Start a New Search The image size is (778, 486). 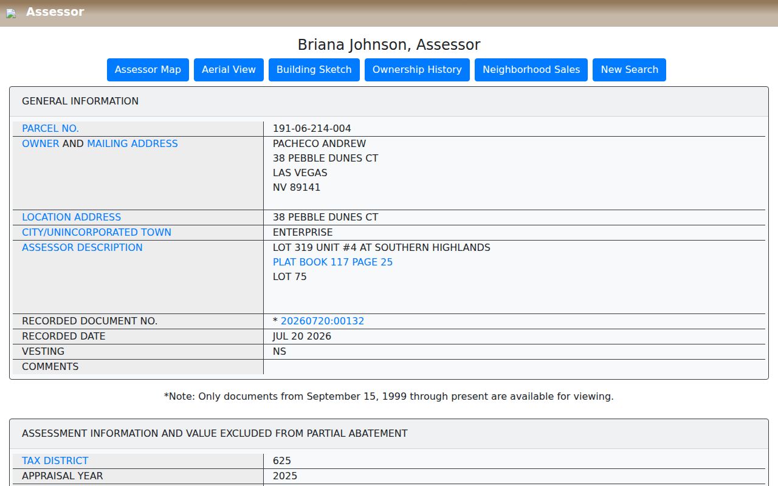tap(629, 70)
